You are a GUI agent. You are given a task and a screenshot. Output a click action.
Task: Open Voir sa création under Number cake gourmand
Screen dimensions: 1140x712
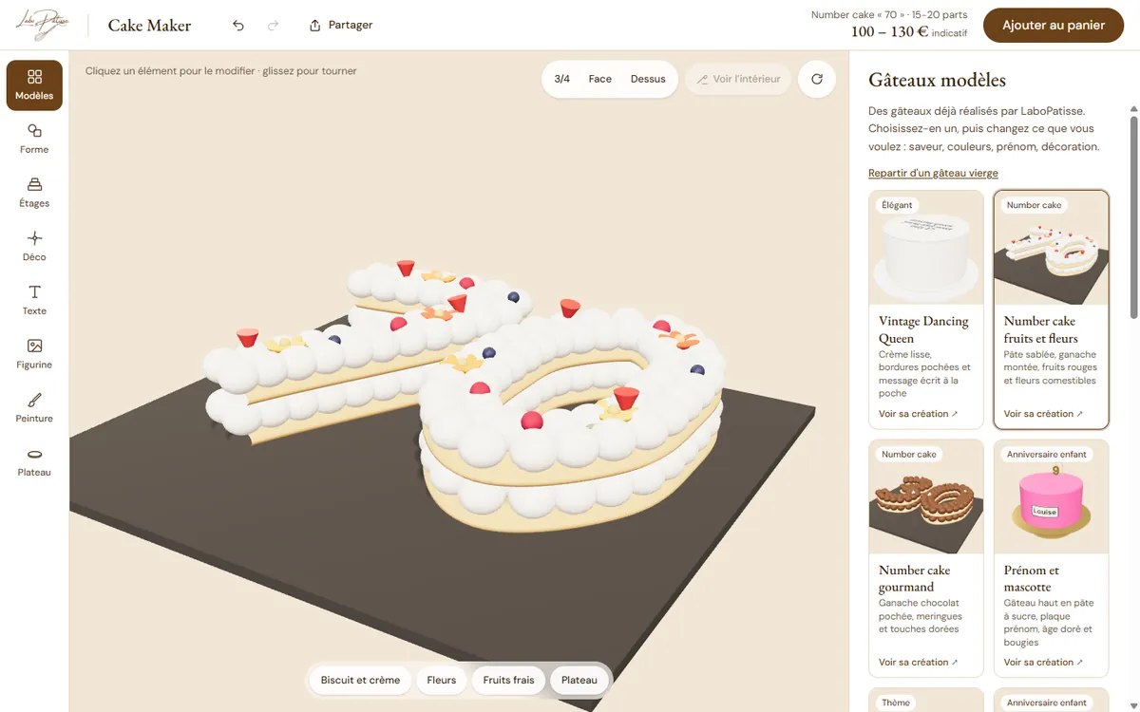(x=919, y=663)
